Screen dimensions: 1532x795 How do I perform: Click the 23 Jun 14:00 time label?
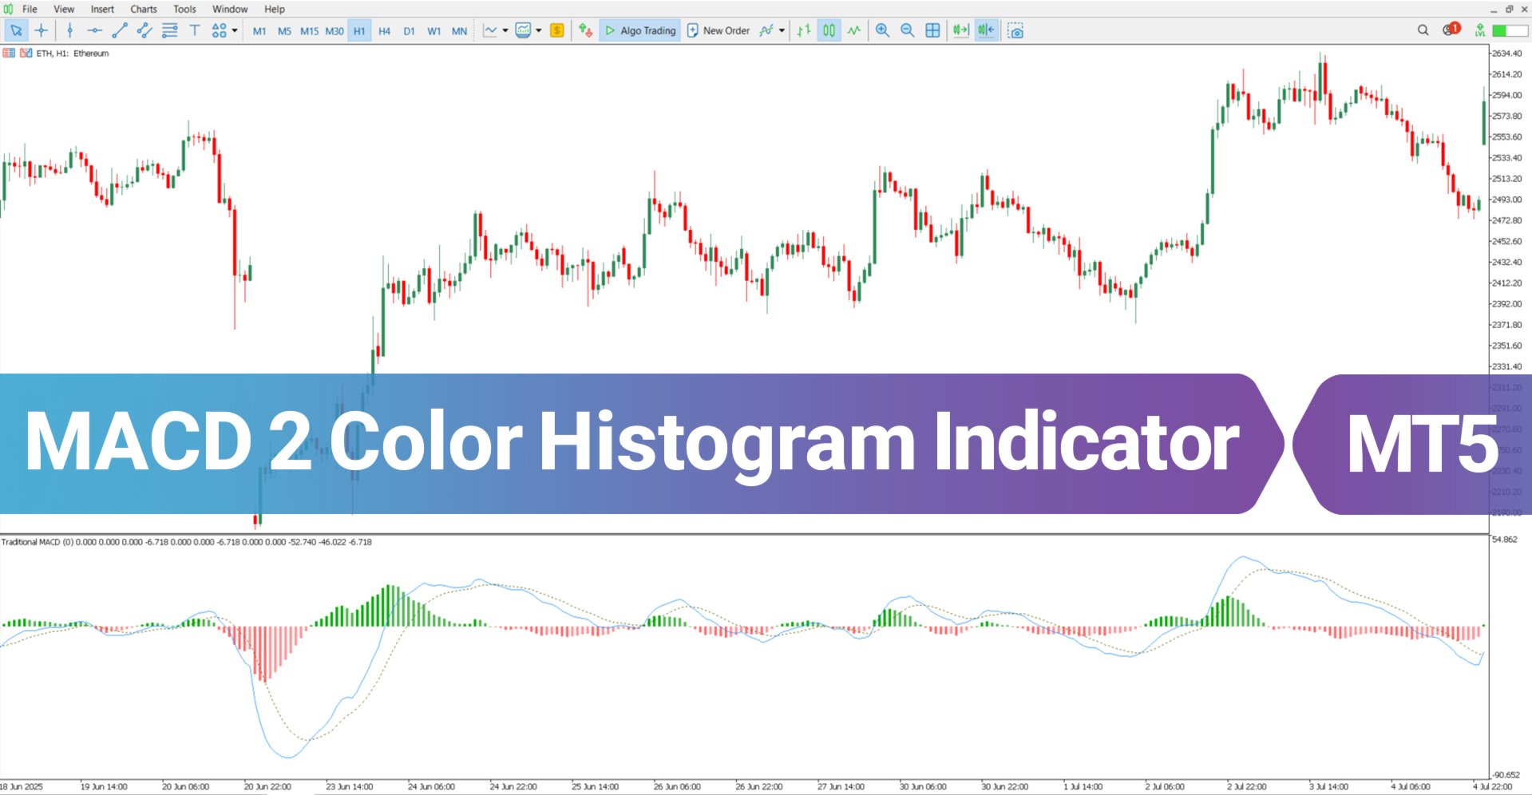click(x=350, y=786)
